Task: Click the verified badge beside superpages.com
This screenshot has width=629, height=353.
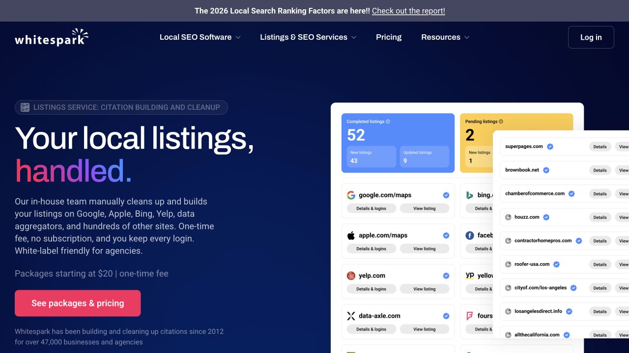Action: pos(550,146)
